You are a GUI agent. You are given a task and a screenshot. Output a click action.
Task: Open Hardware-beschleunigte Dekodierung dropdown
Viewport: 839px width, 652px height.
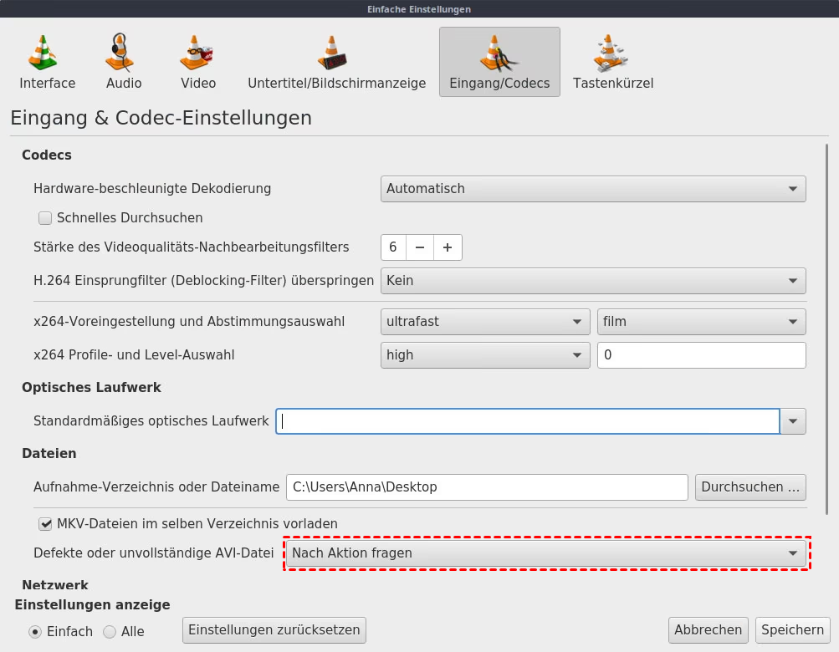coord(593,189)
